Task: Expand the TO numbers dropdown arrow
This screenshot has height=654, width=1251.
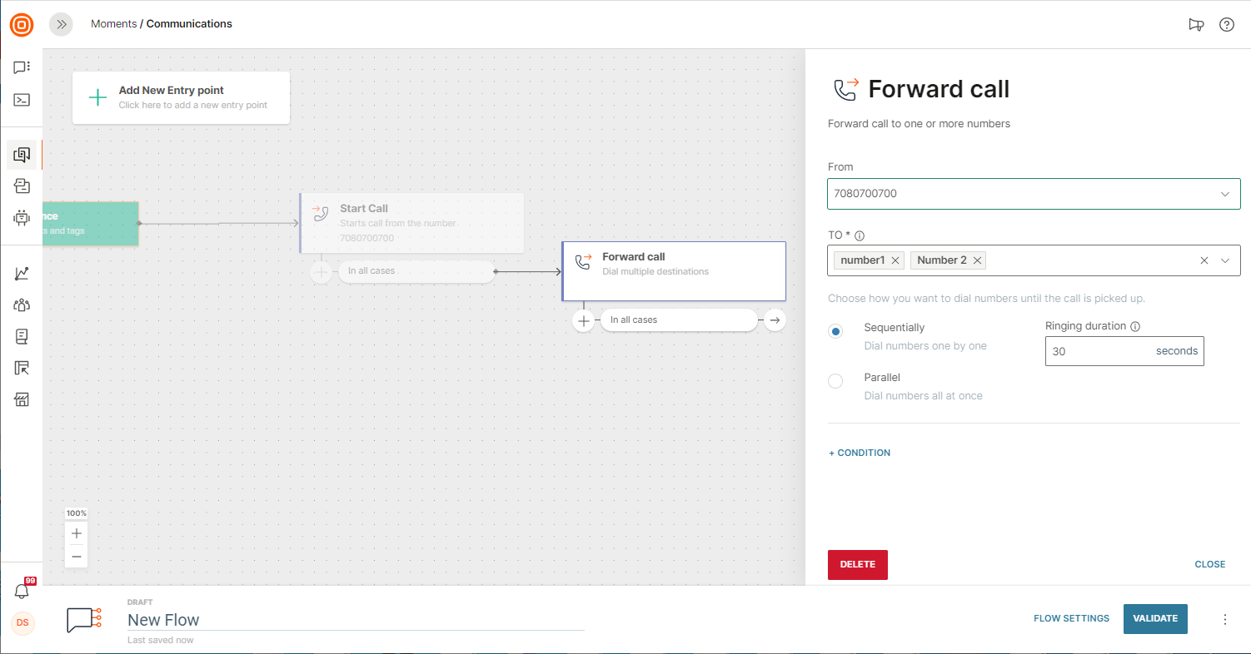Action: pos(1225,260)
